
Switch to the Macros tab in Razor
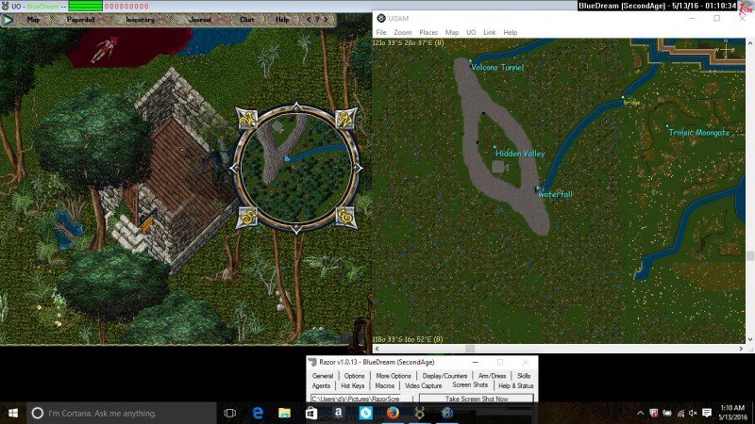[384, 385]
